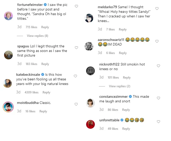Like meldarko79's comment using the heart
Screen dimensions: 171x141
point(157,8)
